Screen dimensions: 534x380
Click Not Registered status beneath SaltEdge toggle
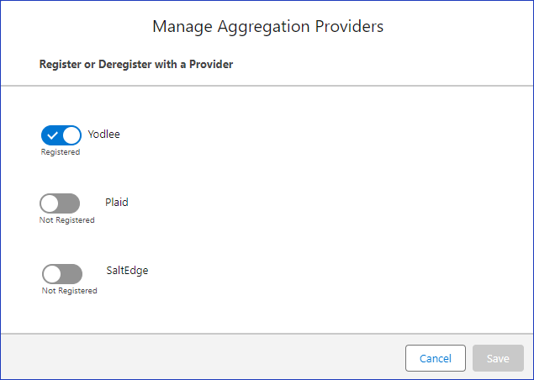pyautogui.click(x=70, y=290)
